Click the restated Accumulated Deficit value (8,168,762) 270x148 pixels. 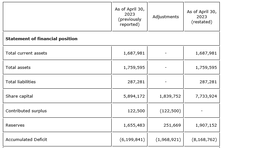pos(204,140)
